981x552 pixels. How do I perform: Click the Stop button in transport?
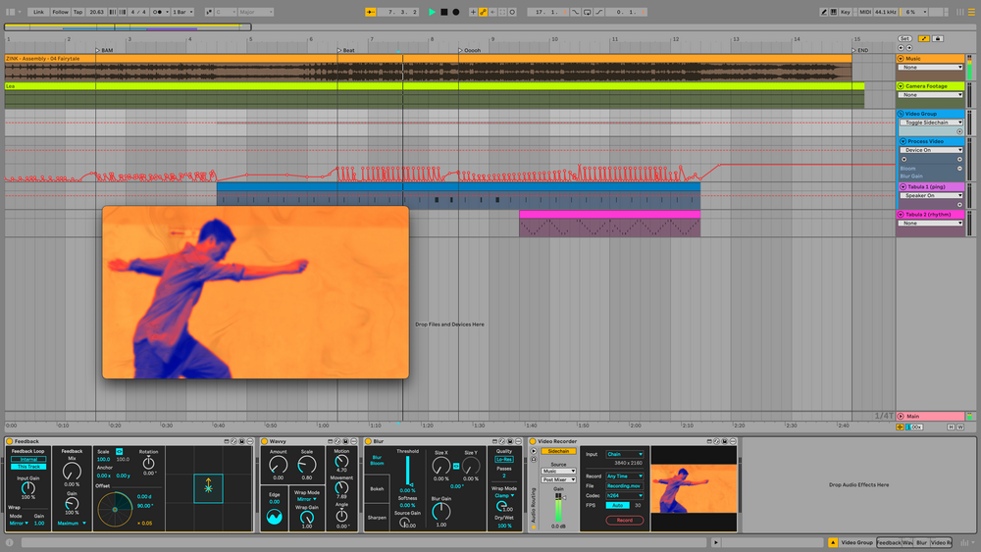(x=443, y=12)
